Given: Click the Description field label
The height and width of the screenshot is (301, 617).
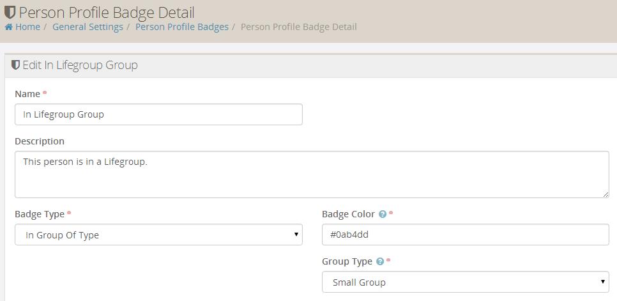Looking at the screenshot, I should tap(40, 141).
